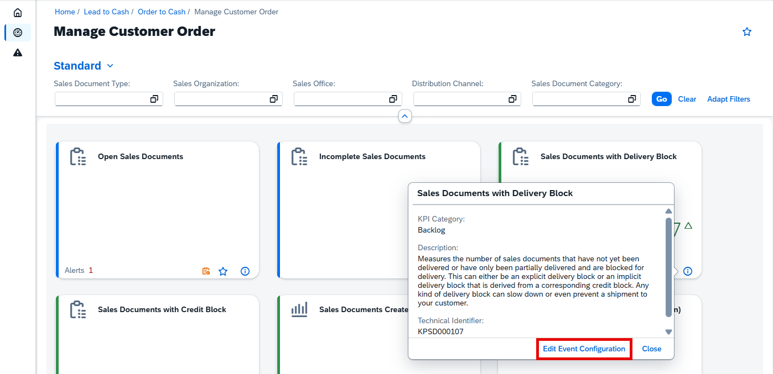Select the Backlog KPI category value
The image size is (773, 374).
432,230
